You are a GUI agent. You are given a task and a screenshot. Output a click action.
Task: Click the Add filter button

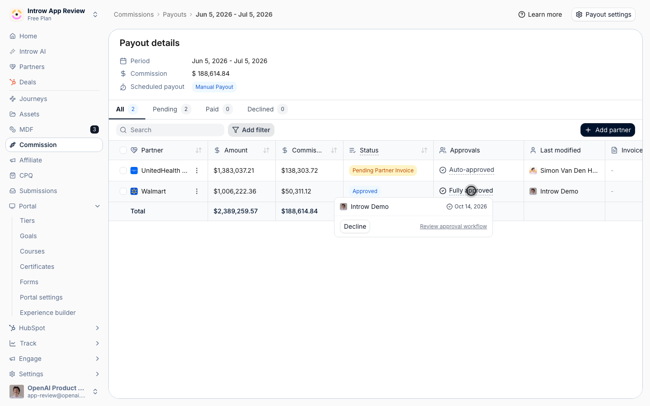(x=251, y=130)
